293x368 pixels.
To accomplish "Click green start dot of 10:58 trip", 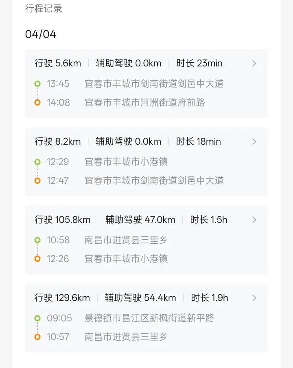I will coord(37,240).
